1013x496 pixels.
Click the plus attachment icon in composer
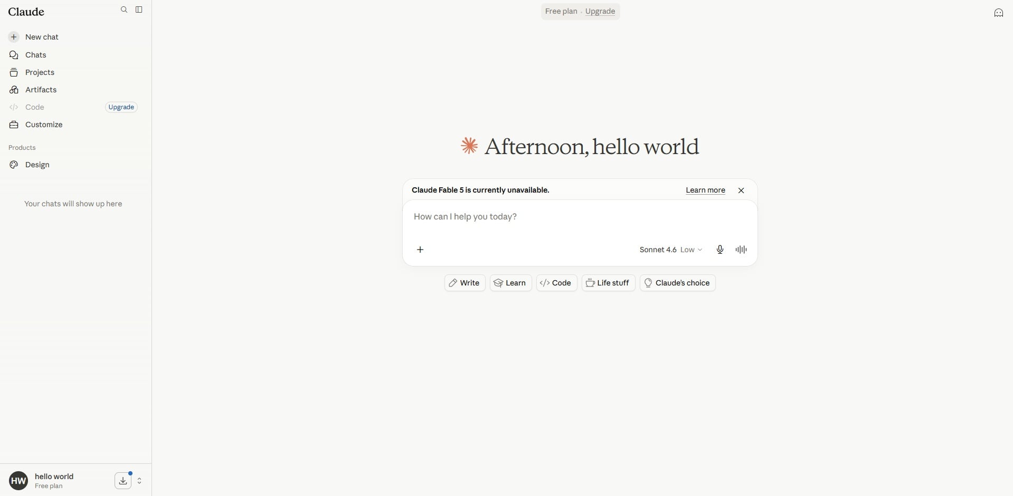coord(420,250)
